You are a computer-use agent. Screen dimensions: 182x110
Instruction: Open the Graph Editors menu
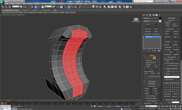pos(53,4)
